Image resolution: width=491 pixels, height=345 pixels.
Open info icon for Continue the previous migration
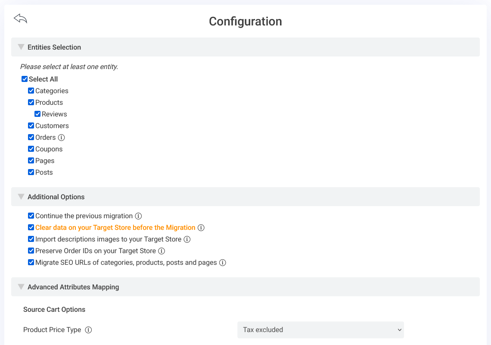click(x=138, y=216)
